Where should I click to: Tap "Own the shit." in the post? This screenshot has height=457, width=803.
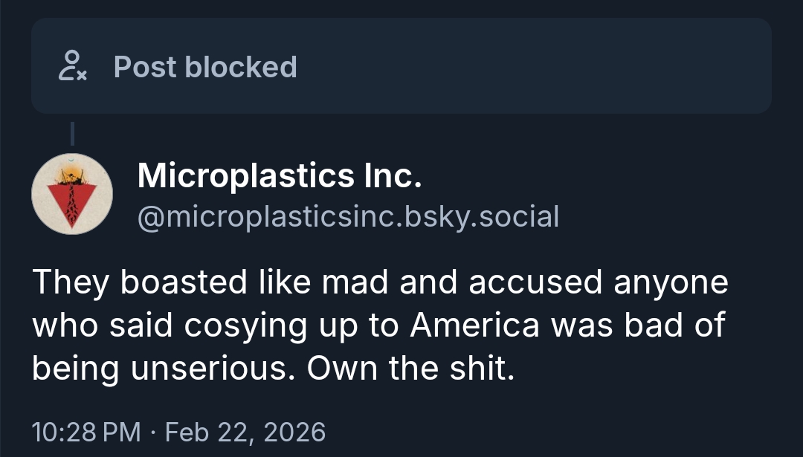point(410,369)
